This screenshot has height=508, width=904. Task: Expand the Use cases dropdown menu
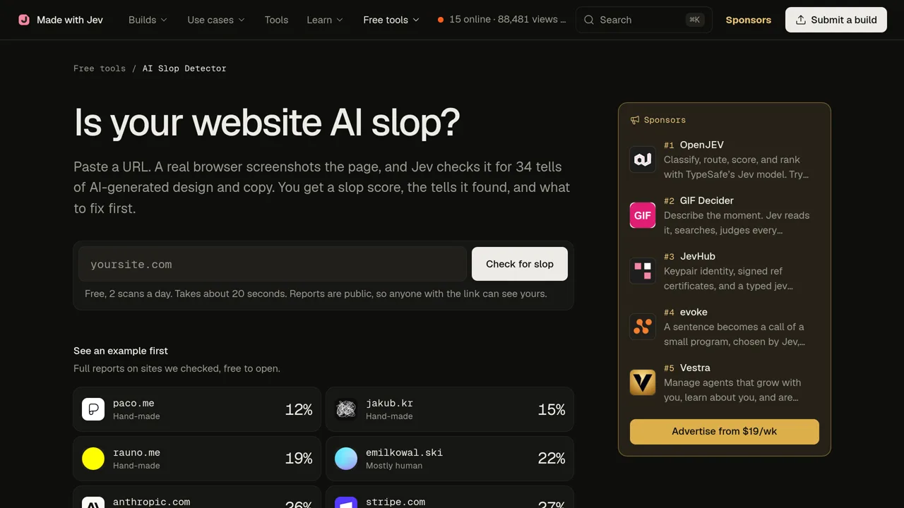coord(216,20)
